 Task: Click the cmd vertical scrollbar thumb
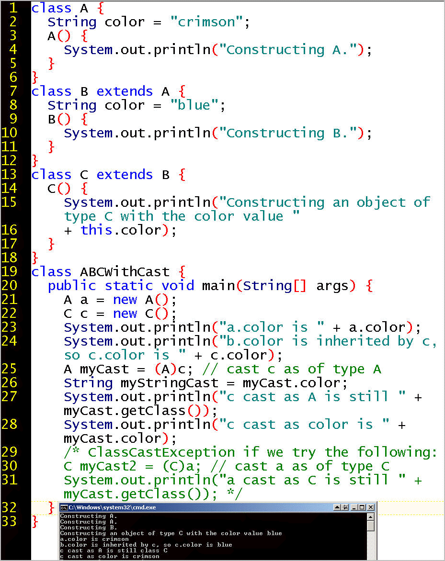tap(371, 526)
